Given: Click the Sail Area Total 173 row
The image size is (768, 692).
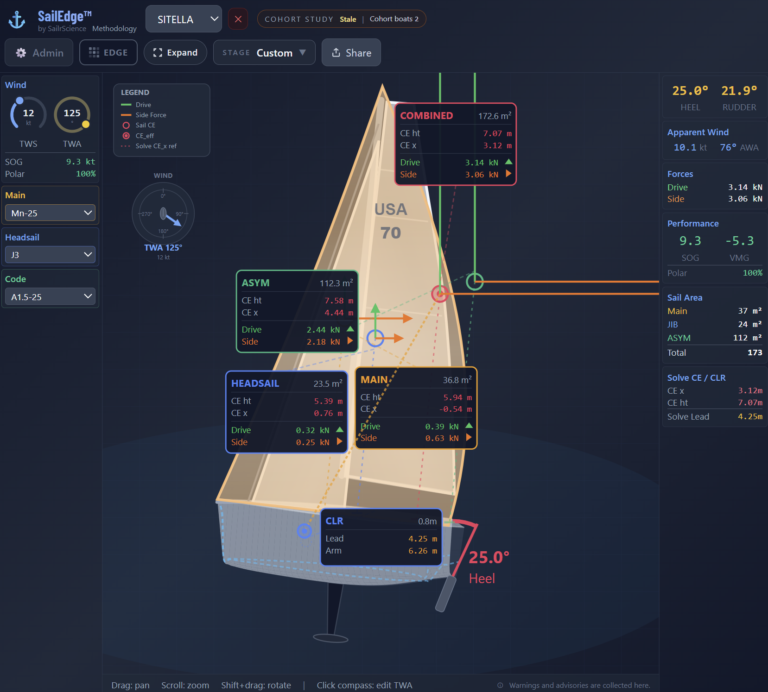Looking at the screenshot, I should [x=715, y=352].
